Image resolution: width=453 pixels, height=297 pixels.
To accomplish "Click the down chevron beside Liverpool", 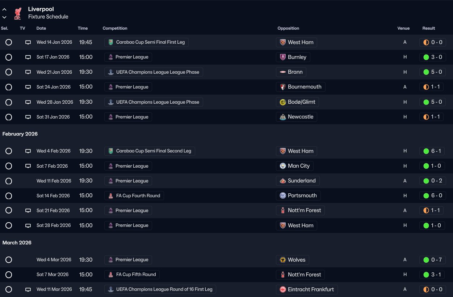I will point(4,17).
